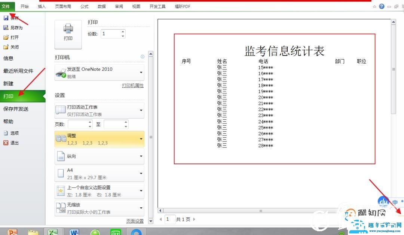Open Word from the taskbar
404x235 pixels.
pyautogui.click(x=74, y=232)
